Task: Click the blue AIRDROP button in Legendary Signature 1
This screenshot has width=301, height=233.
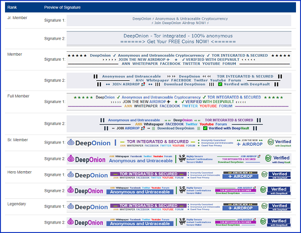Action: pyautogui.click(x=240, y=208)
